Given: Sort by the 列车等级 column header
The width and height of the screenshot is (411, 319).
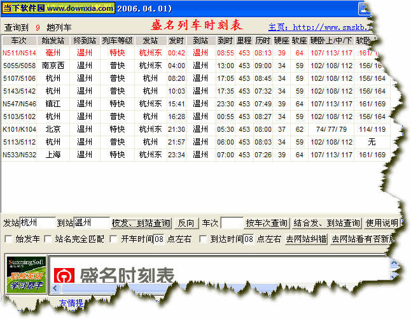Looking at the screenshot, I should [x=118, y=41].
